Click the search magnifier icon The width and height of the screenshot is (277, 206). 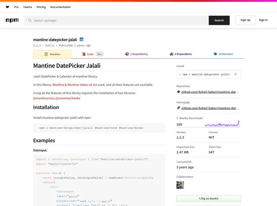(30, 20)
